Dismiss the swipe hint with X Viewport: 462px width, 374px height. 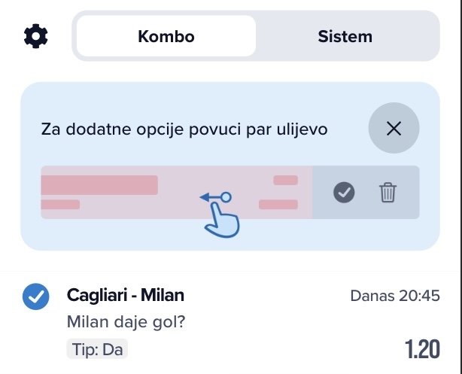point(394,129)
